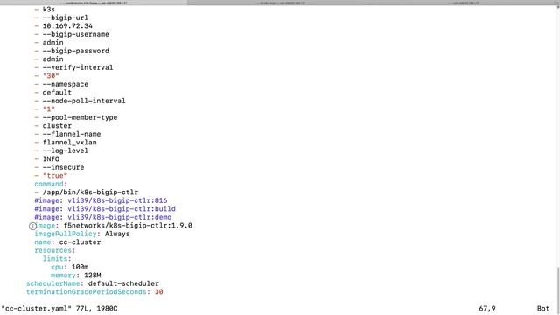The width and height of the screenshot is (560, 315).
Task: Click the 'resources:' key
Action: (55, 250)
